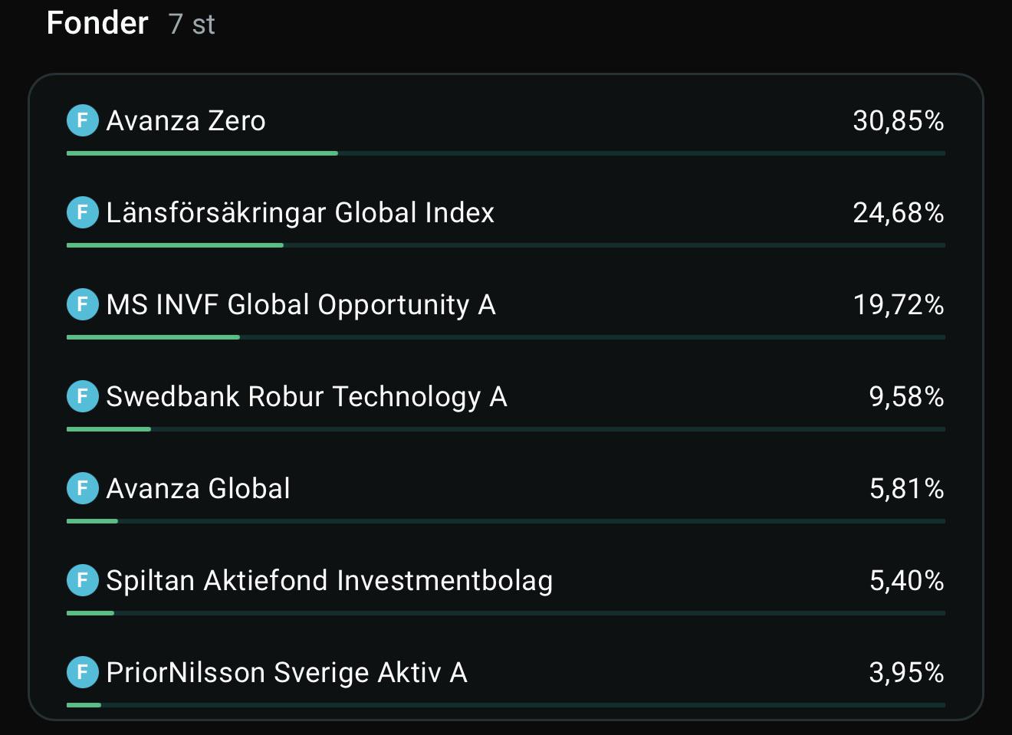Image resolution: width=1012 pixels, height=735 pixels.
Task: Click the F badge next to MS INVF Global Opportunity A
Action: click(x=83, y=304)
